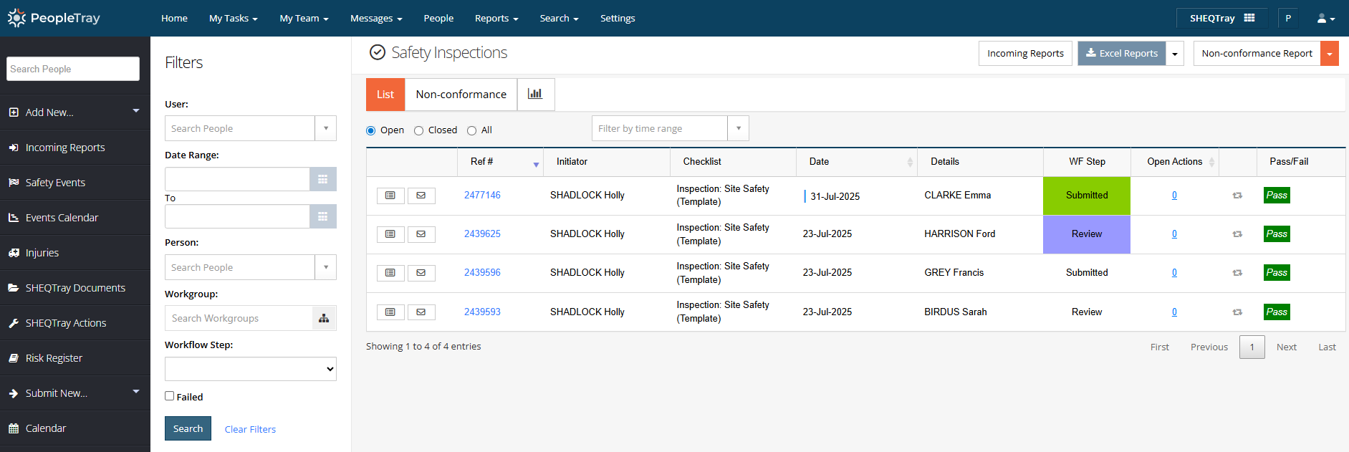
Task: Click the Search filters button
Action: (188, 428)
